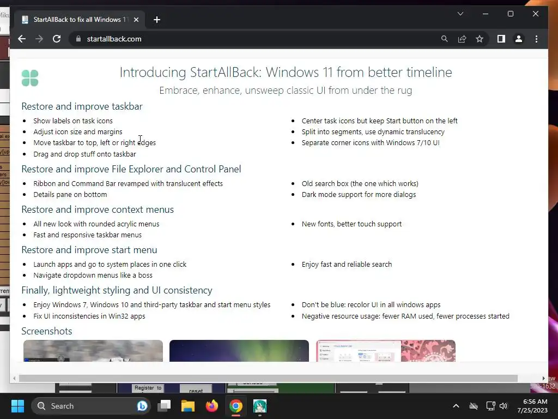Close the StartAllBack tab
The image size is (558, 419).
tap(136, 20)
